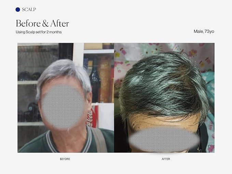
Task: Click 'Using Scalp set for 2 months'
Action: click(x=39, y=32)
